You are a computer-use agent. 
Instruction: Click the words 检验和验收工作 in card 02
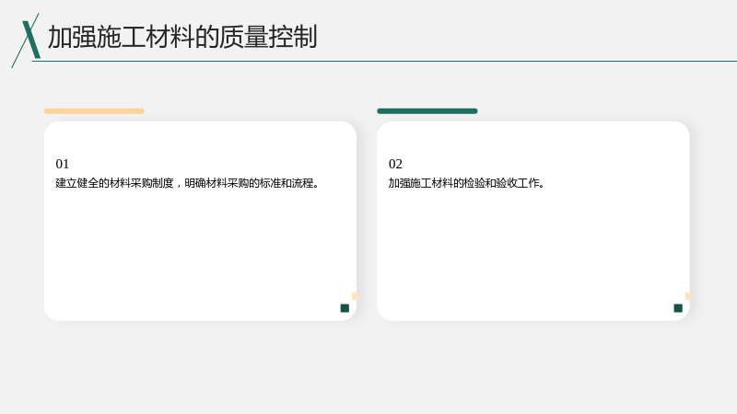click(501, 183)
